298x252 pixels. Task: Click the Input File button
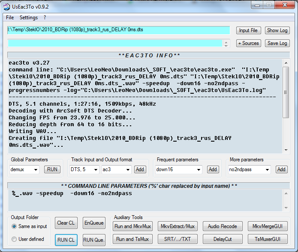(x=248, y=30)
